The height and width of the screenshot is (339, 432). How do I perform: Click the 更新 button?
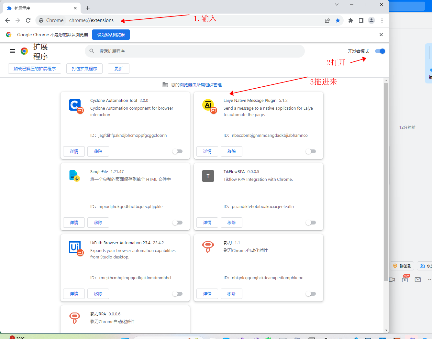click(x=118, y=69)
